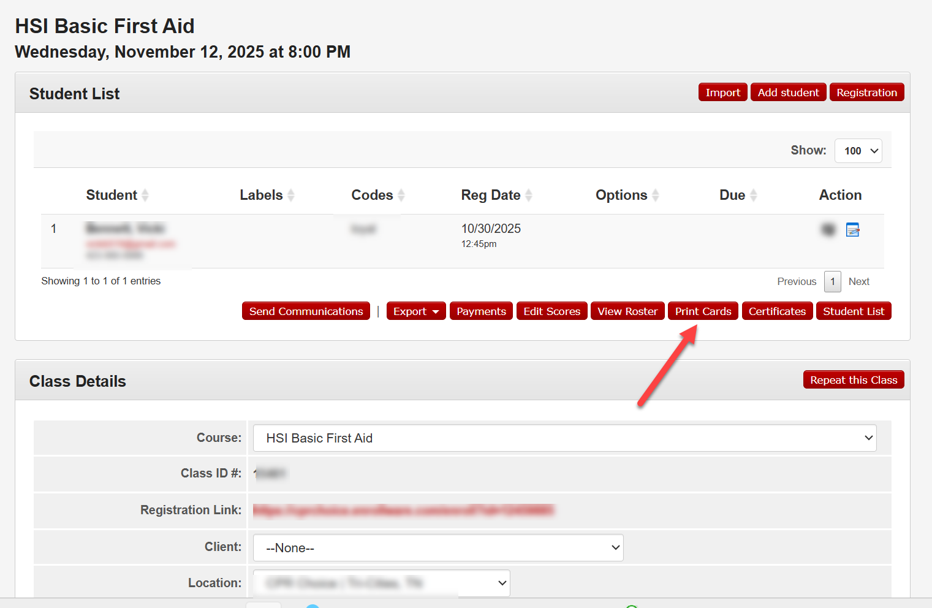The width and height of the screenshot is (932, 608).
Task: Sort the table by Options column
Action: pyautogui.click(x=627, y=195)
